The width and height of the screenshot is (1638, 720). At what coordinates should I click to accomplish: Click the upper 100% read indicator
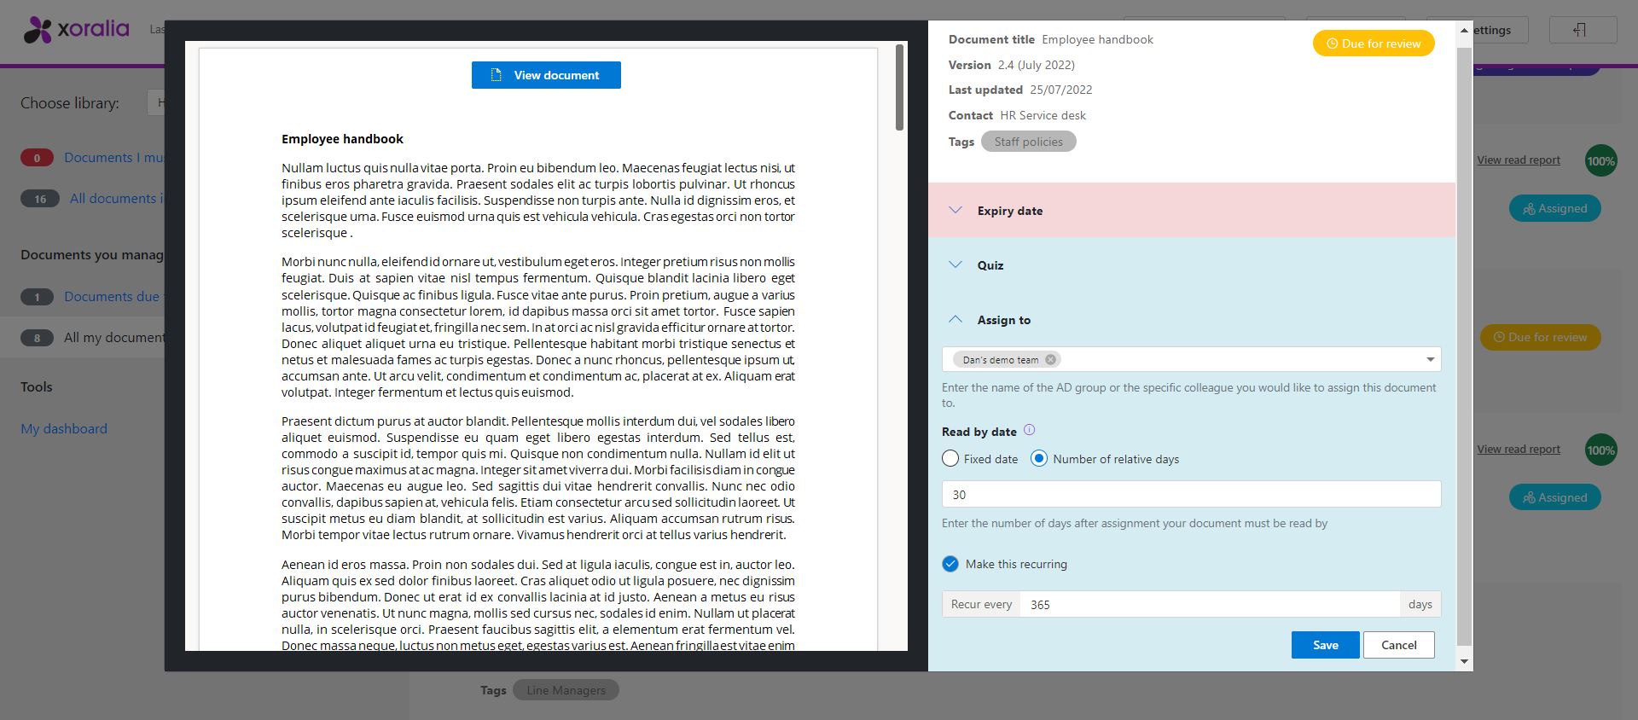tap(1600, 160)
